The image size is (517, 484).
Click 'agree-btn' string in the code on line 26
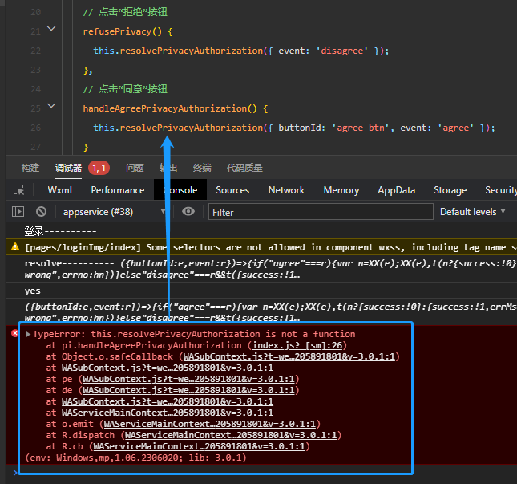tap(361, 128)
